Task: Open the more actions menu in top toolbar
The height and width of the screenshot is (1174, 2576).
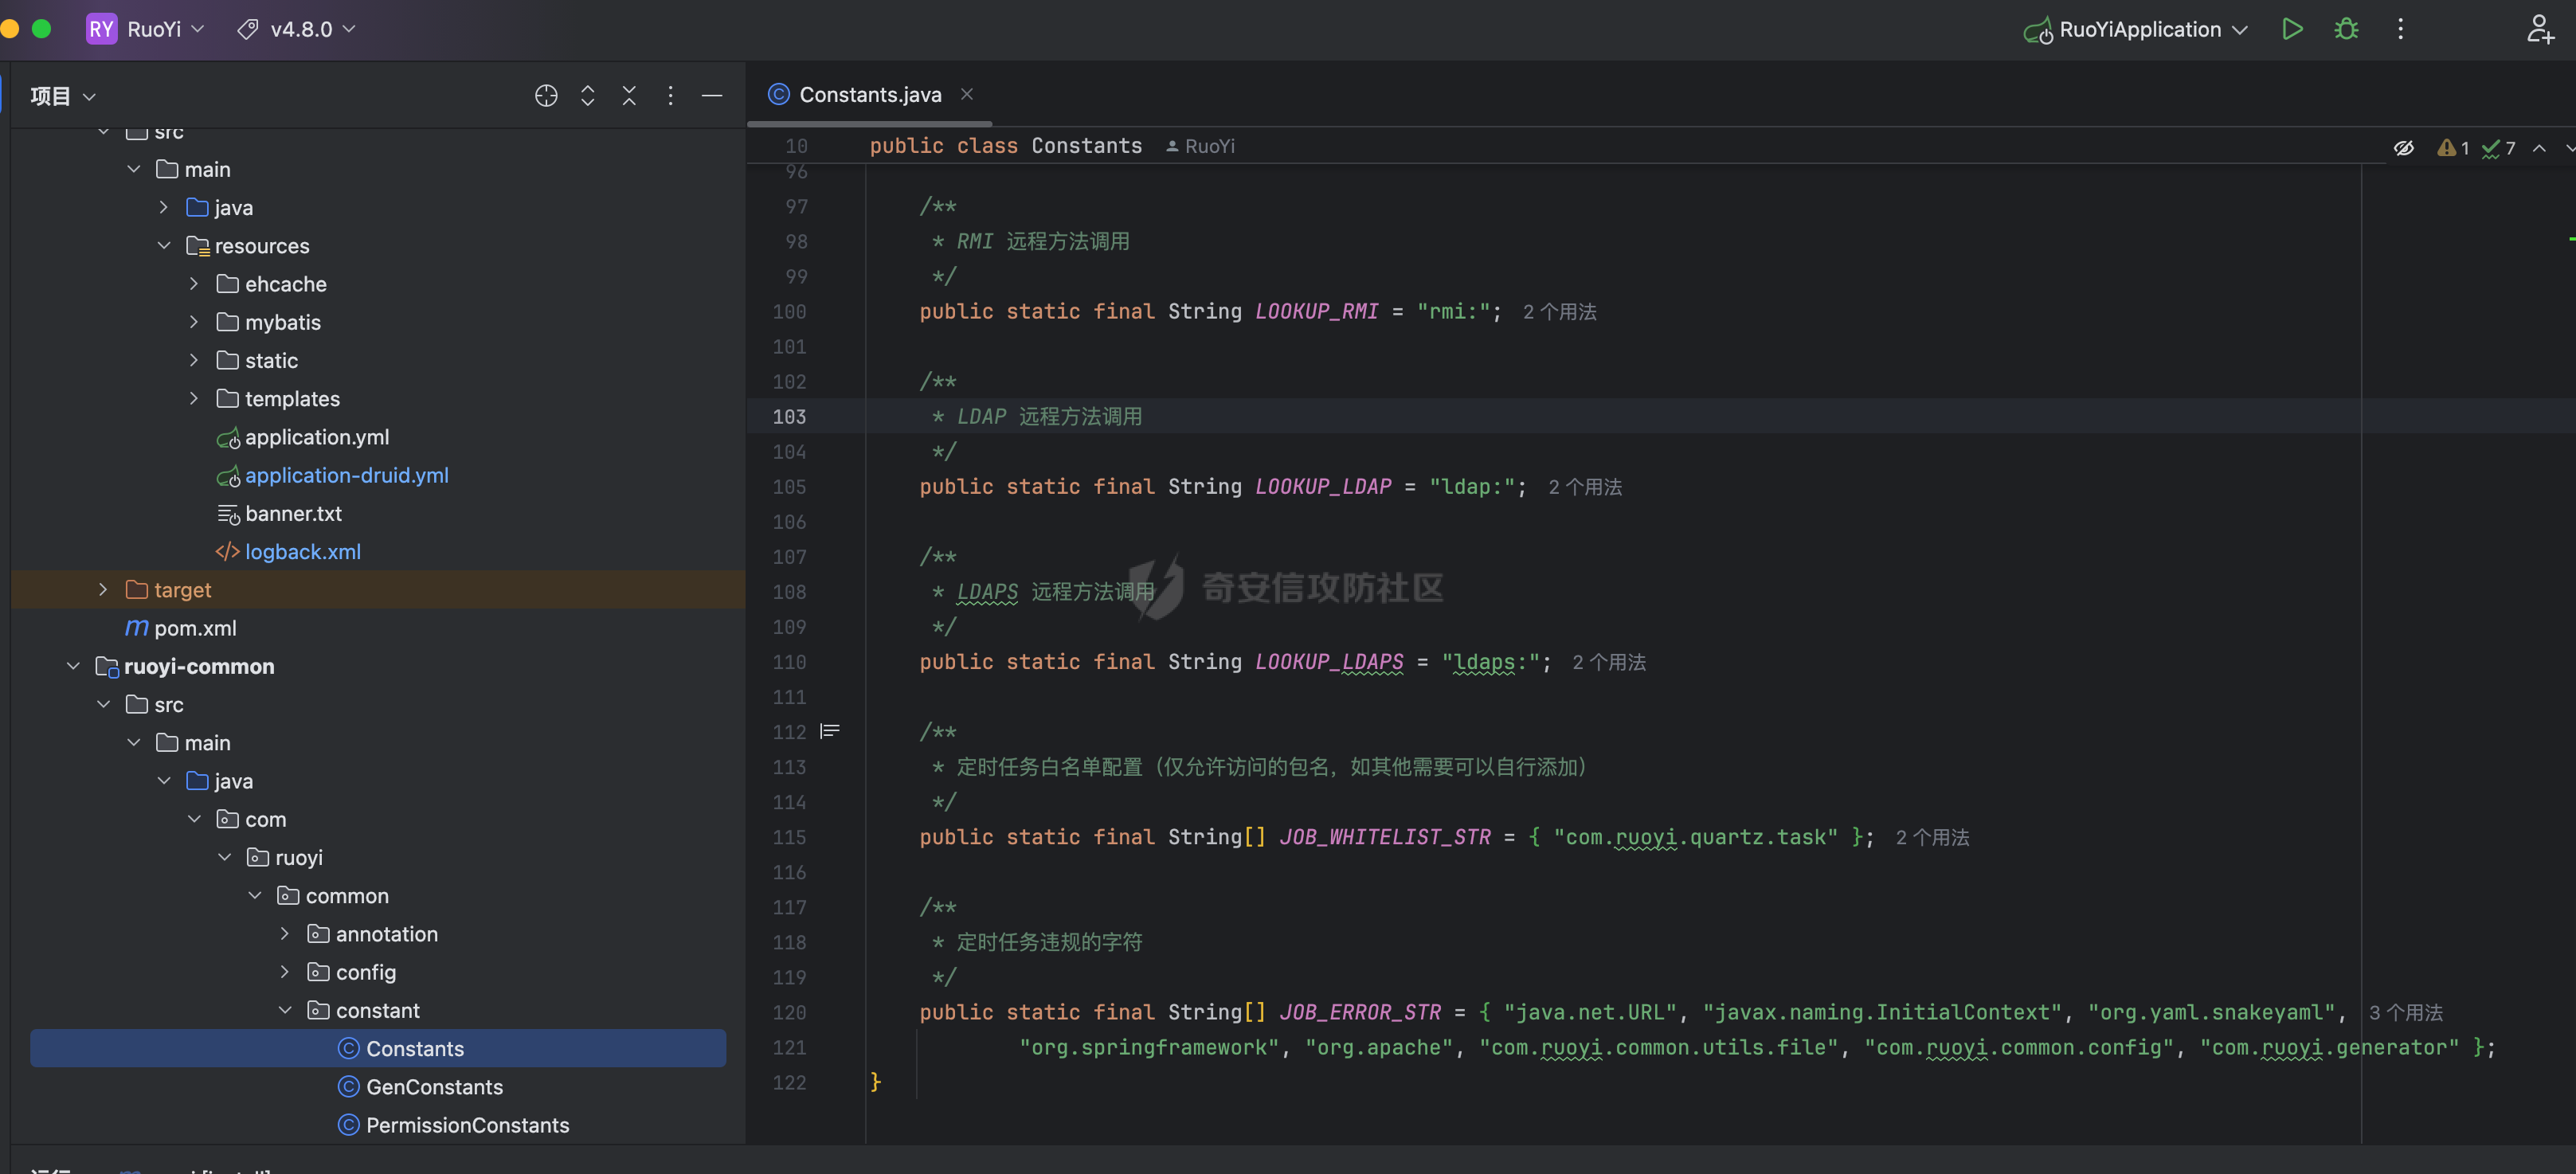Action: (x=2400, y=29)
